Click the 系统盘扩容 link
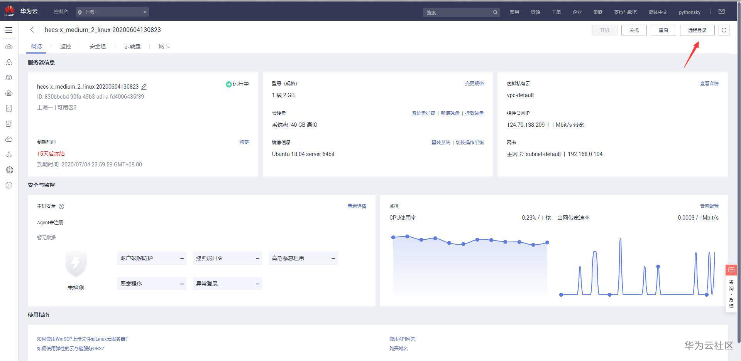 423,113
